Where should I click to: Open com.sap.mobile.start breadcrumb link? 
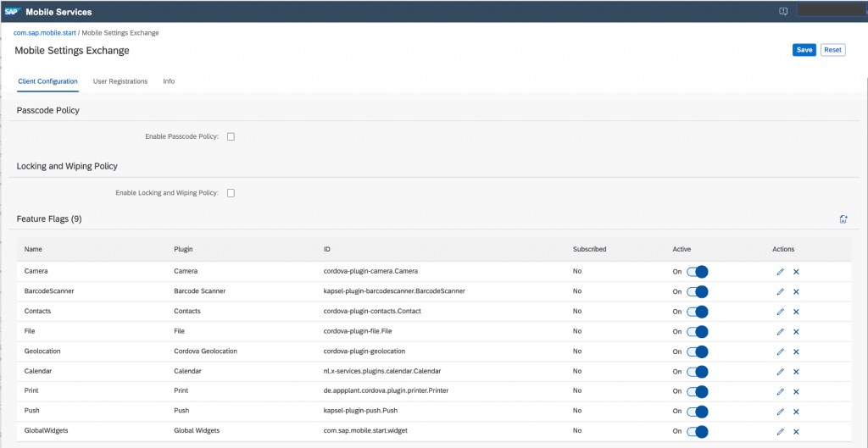(x=44, y=33)
